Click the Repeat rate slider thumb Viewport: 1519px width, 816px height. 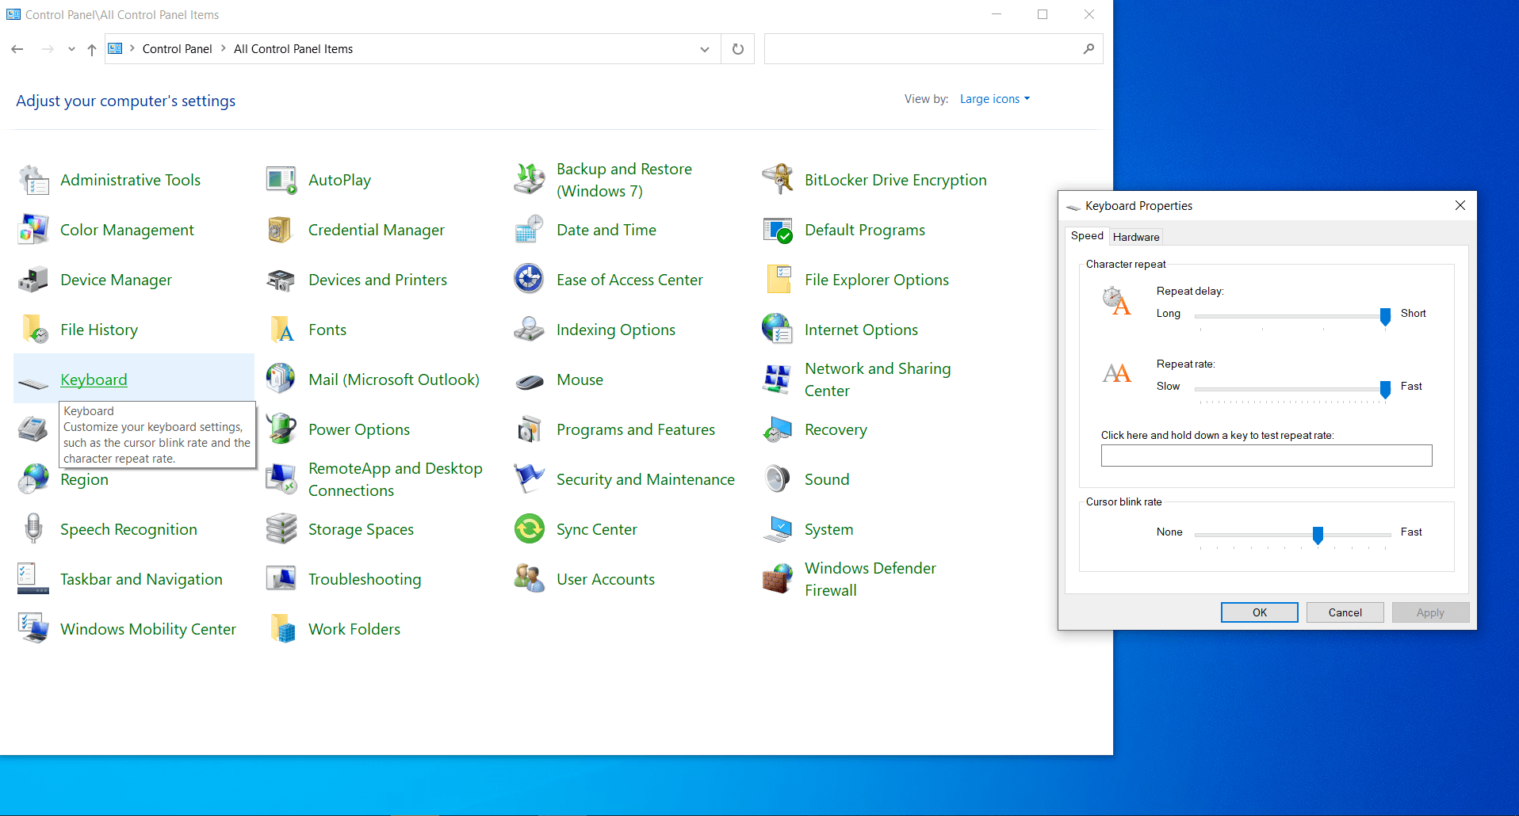(1385, 390)
